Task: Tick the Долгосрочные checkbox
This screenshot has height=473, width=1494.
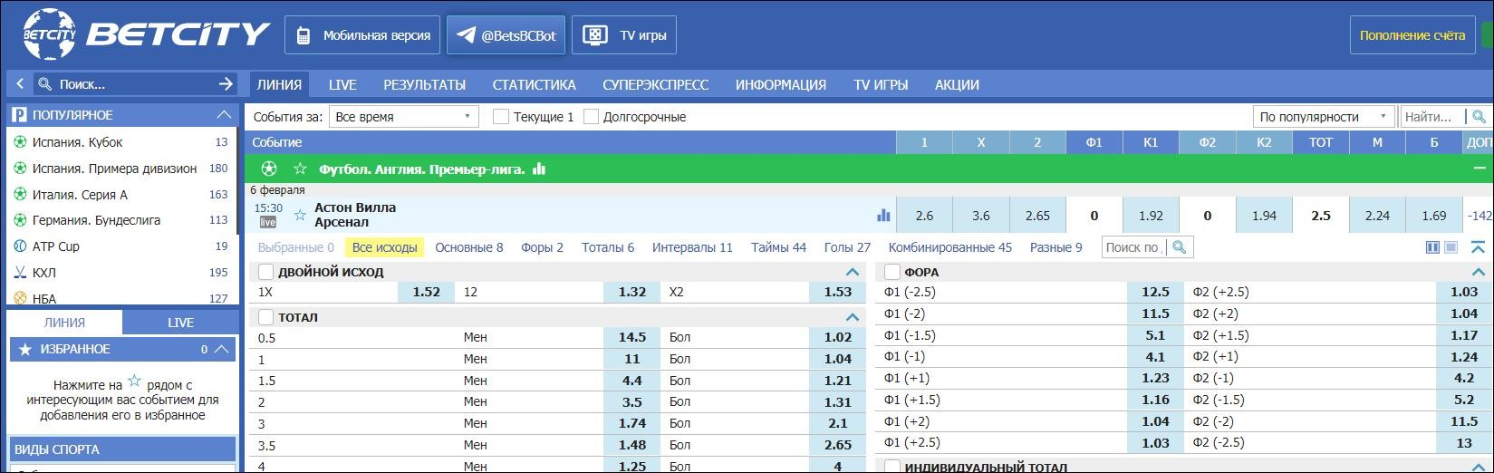Action: point(591,117)
